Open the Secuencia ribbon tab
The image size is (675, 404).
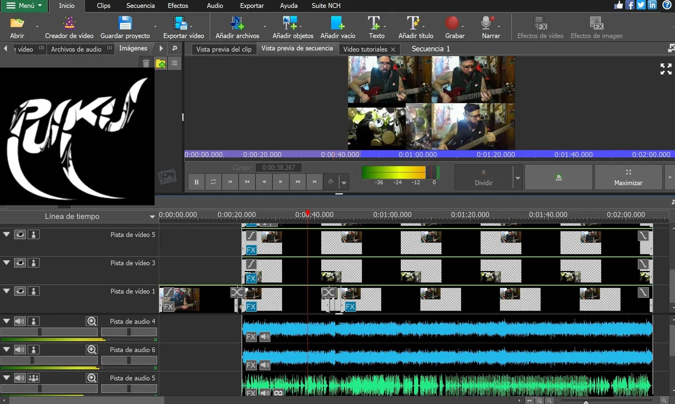coord(141,6)
